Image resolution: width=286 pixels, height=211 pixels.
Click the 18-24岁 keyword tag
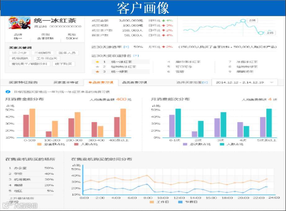tap(19, 53)
